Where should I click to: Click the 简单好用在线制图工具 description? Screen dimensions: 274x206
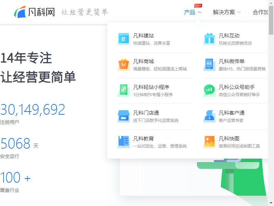[239, 146]
